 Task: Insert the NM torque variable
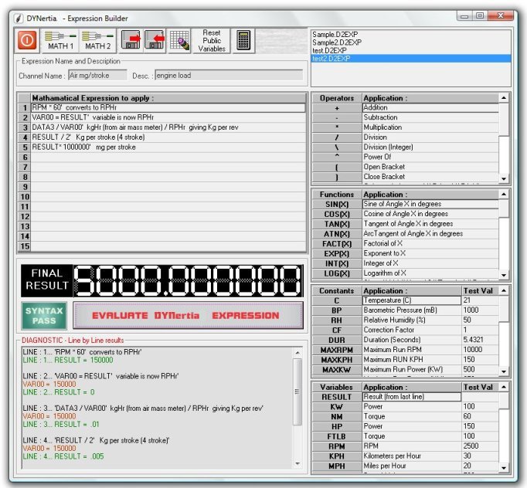point(337,417)
